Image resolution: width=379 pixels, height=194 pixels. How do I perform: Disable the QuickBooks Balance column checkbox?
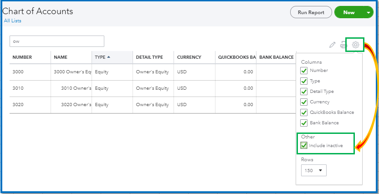304,112
